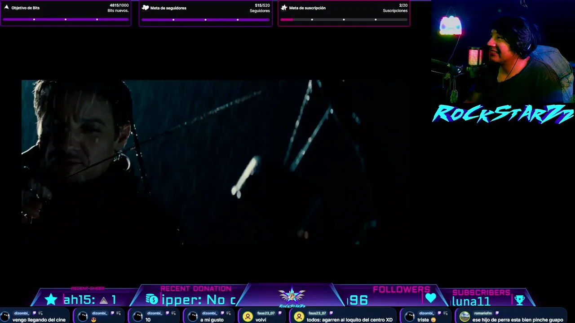Click the latest subscriber name 'luna11'
This screenshot has height=323, width=575.
click(471, 301)
